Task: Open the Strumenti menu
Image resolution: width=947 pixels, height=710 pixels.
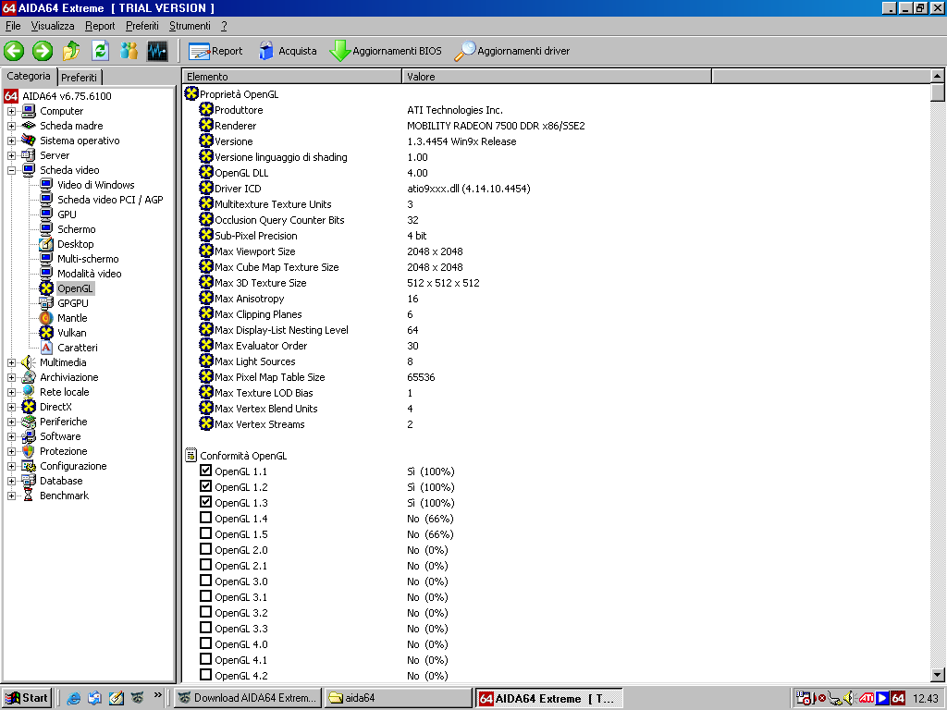Action: [190, 26]
